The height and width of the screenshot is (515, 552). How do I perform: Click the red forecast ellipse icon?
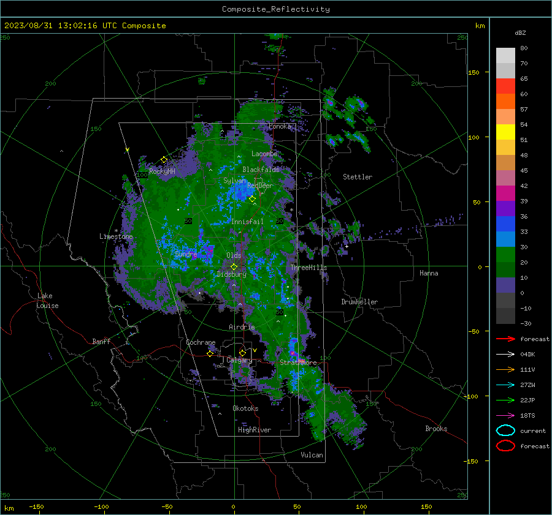pos(505,446)
